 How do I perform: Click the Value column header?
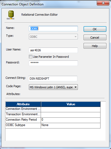[71, 104]
